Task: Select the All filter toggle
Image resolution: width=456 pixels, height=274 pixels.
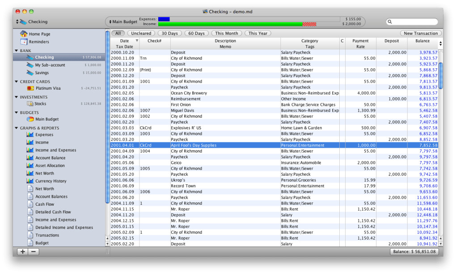Action: pos(118,33)
